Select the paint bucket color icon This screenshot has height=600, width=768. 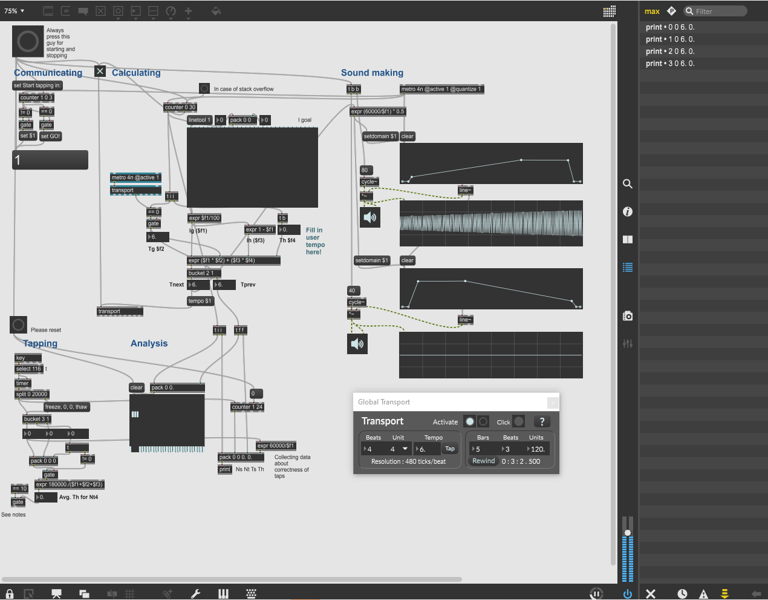[x=216, y=11]
